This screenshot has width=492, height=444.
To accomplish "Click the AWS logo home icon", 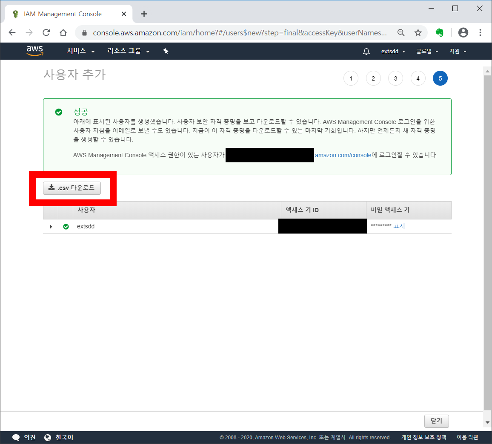I will click(34, 51).
